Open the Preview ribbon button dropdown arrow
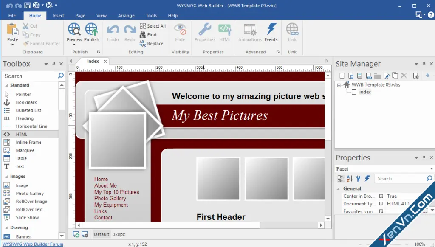Screen dimensions: 435x247 point(74,45)
